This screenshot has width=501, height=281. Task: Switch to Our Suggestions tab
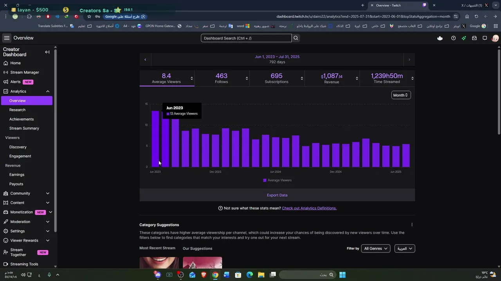(197, 249)
